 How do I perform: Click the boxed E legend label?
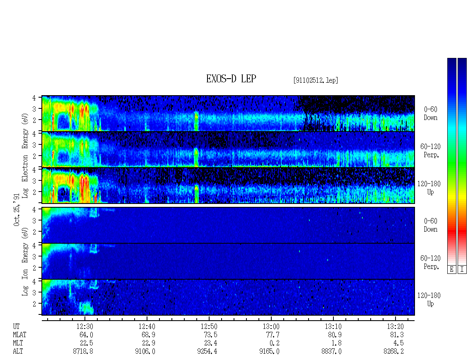pyautogui.click(x=451, y=270)
